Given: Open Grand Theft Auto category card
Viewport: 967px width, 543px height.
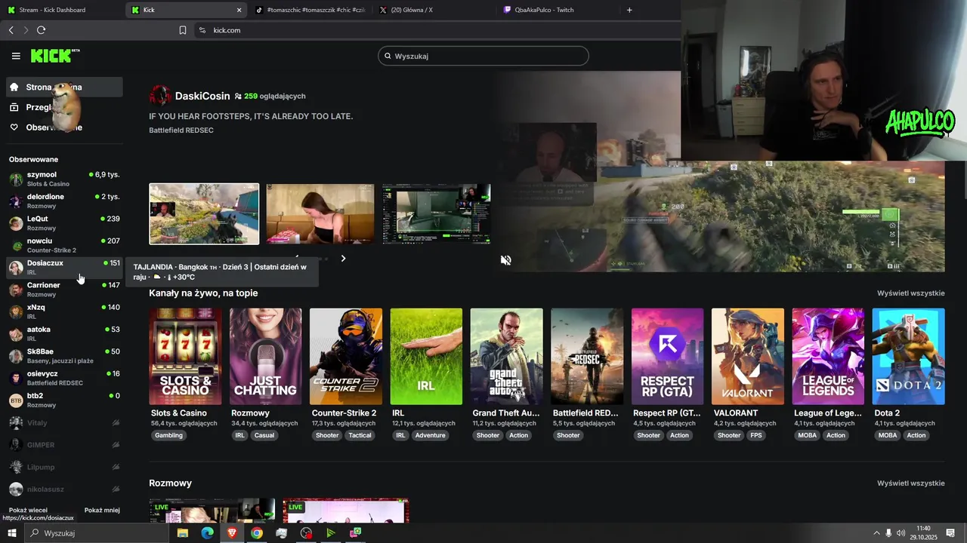Looking at the screenshot, I should click(x=506, y=356).
